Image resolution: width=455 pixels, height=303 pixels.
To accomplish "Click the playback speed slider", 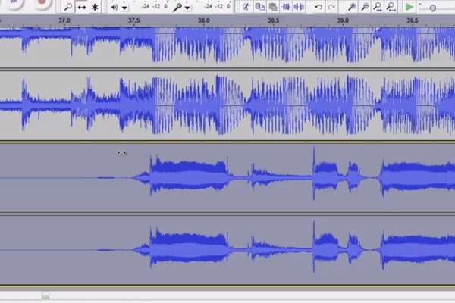I will pos(432,8).
